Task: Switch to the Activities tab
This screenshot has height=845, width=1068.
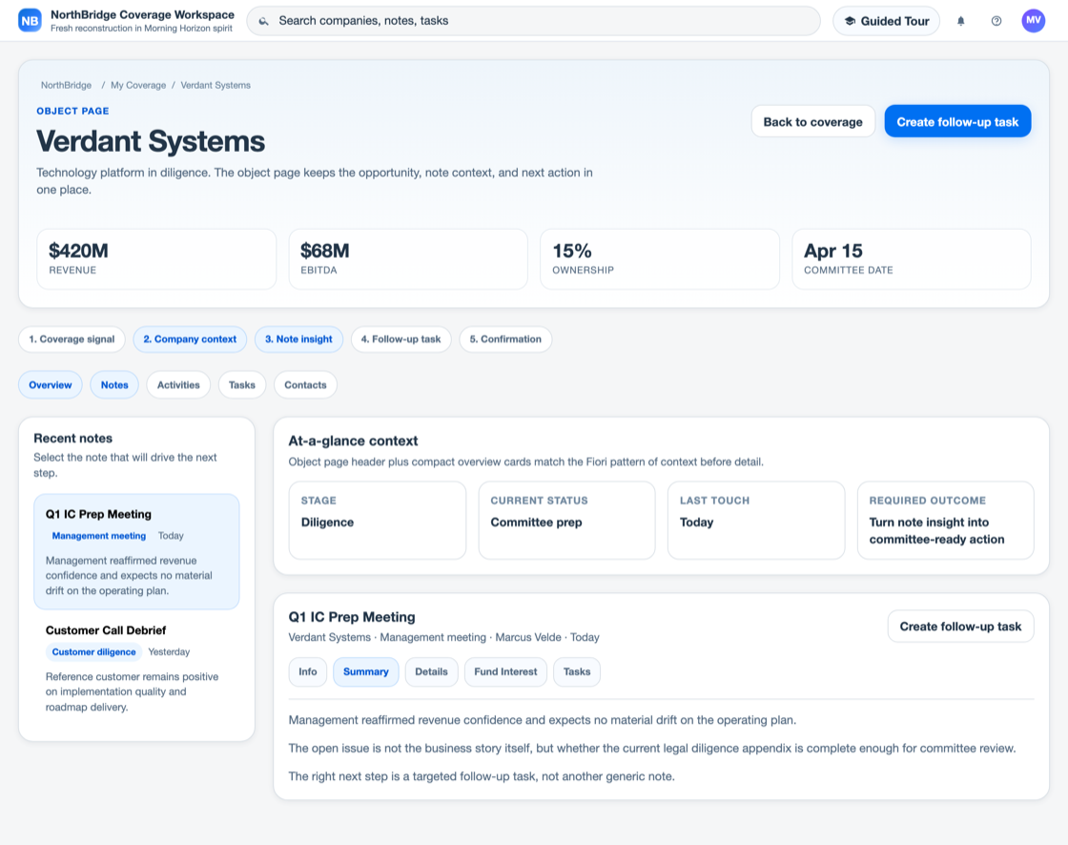Action: pos(178,385)
